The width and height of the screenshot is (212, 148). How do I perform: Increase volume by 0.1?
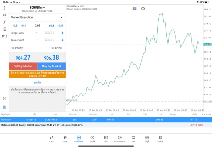(x=51, y=26)
